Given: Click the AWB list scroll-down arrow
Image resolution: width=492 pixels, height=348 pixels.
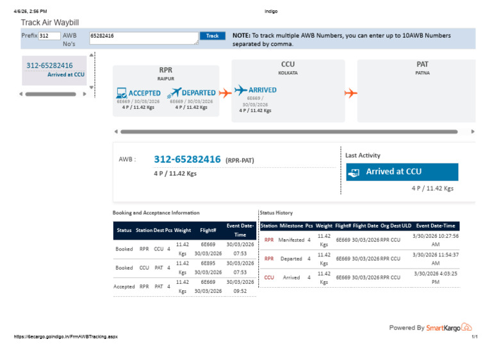Looking at the screenshot, I should [x=92, y=87].
